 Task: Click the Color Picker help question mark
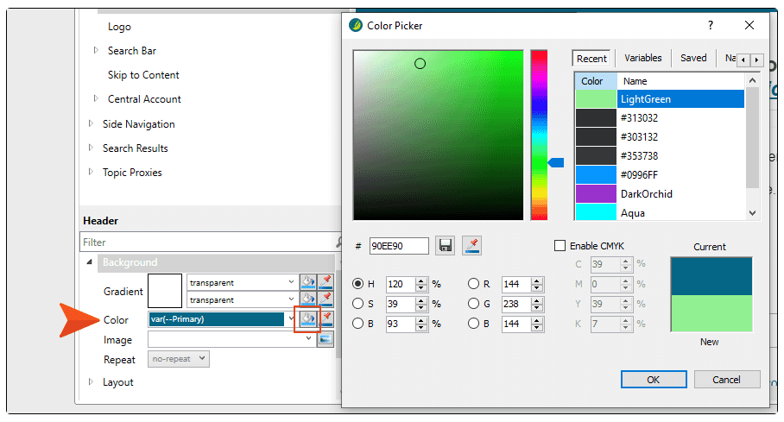pyautogui.click(x=711, y=25)
